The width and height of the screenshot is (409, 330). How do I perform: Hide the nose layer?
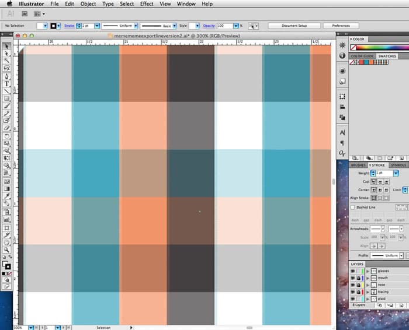click(x=353, y=285)
